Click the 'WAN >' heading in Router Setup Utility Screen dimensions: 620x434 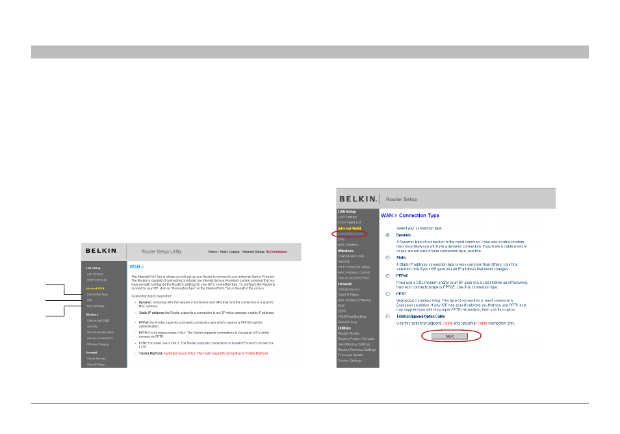pos(137,267)
